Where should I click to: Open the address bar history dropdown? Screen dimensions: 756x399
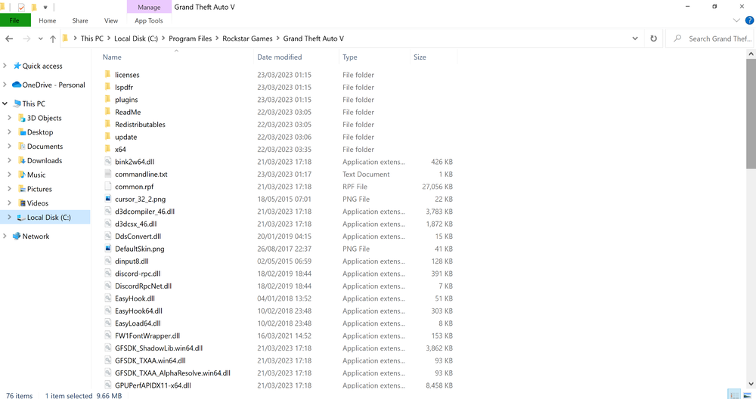pos(635,39)
